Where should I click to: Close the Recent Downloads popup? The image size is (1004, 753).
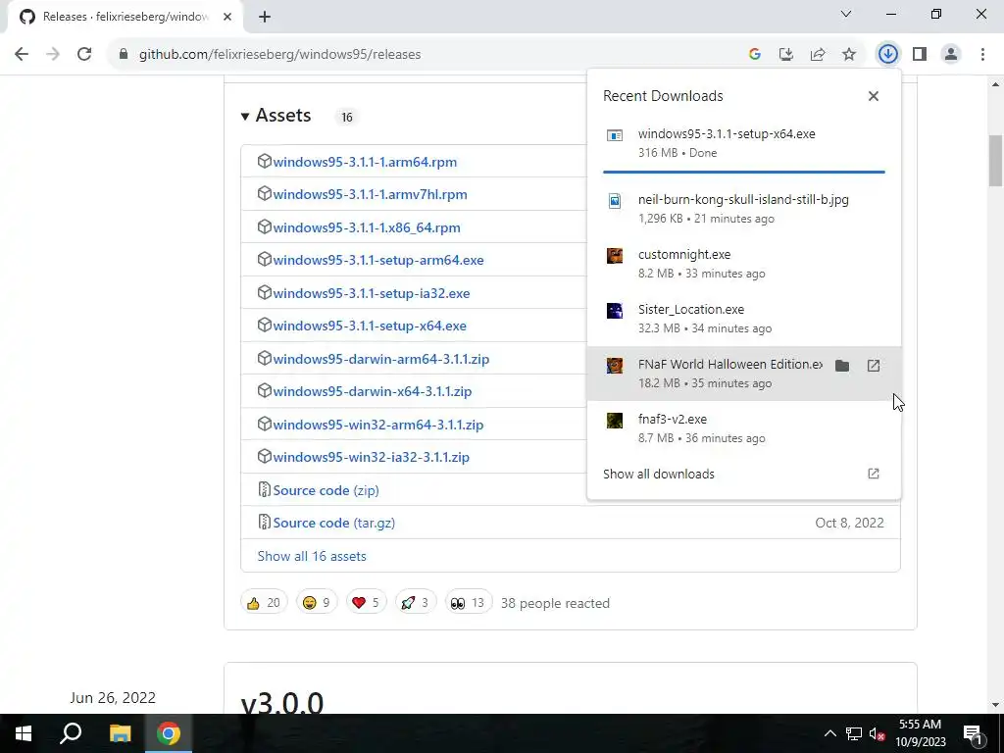point(874,96)
